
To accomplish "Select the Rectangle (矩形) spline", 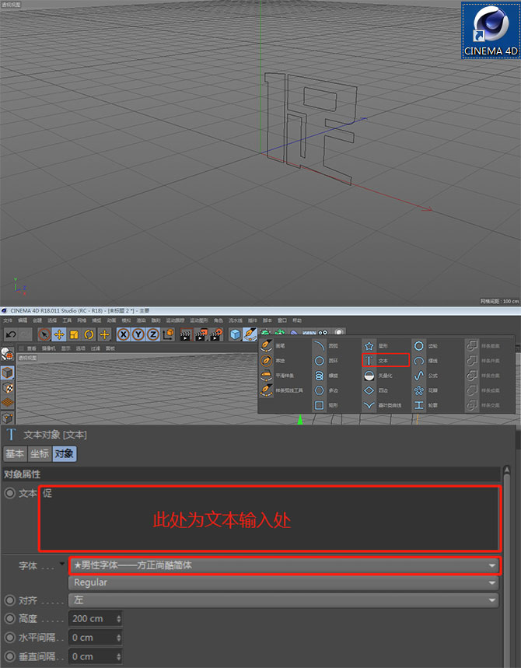I will coord(320,405).
